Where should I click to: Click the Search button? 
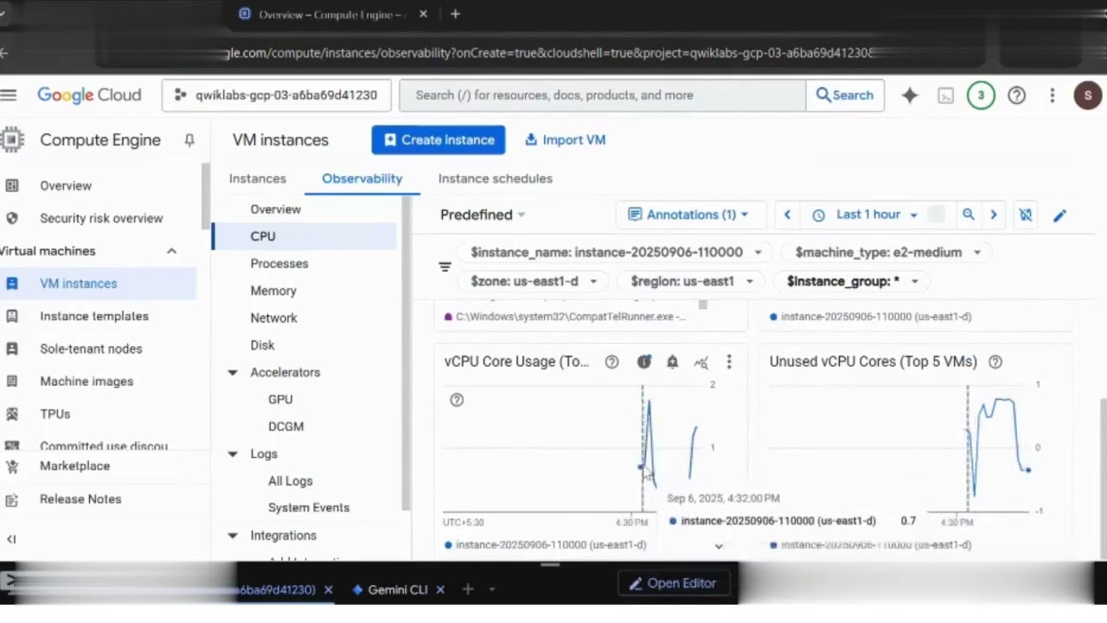(845, 95)
